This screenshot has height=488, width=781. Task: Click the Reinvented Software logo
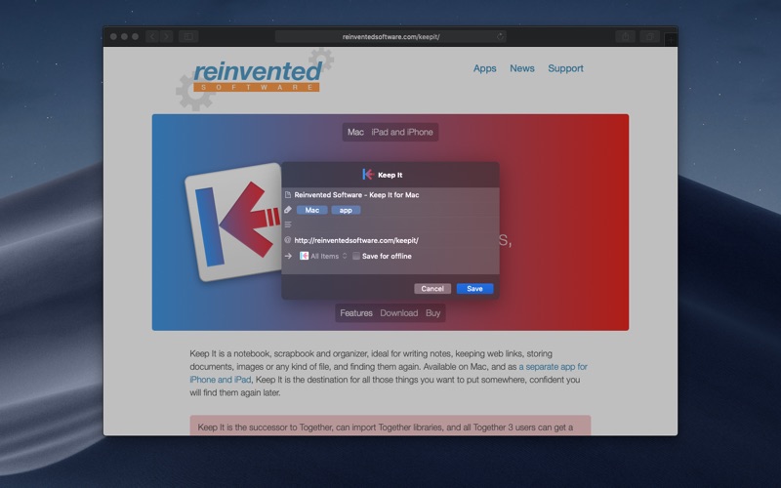pos(255,79)
